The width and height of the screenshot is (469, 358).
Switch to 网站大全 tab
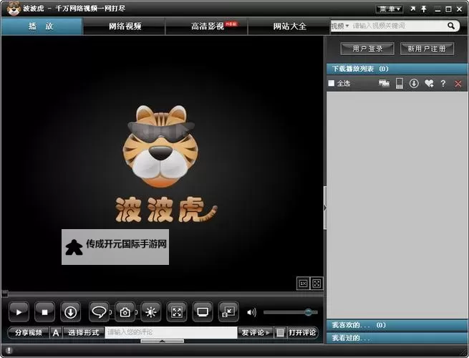tap(289, 26)
